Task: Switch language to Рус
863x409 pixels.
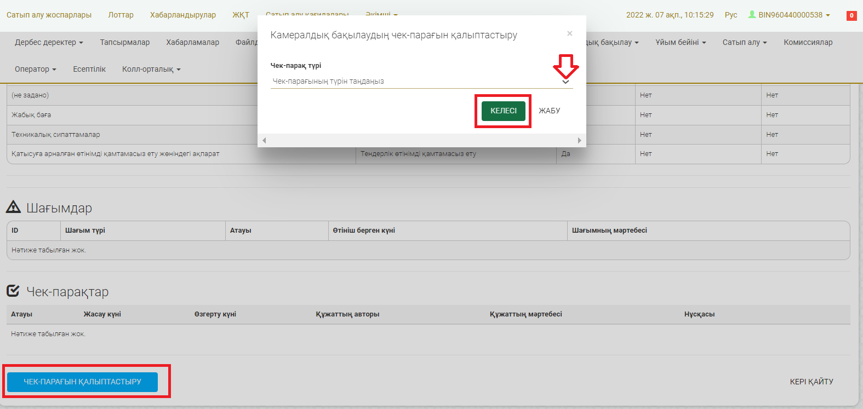Action: (730, 15)
